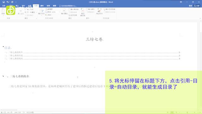Click 交叉引用 cross-reference button
202x114 pixels.
(73, 15)
